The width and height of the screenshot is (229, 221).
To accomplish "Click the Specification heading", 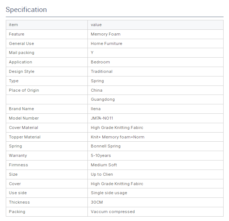I will coord(26,10).
